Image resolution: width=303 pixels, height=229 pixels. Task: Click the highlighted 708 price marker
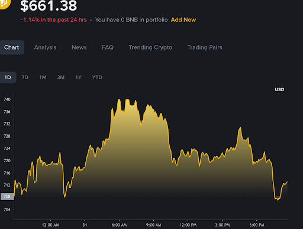pyautogui.click(x=7, y=196)
